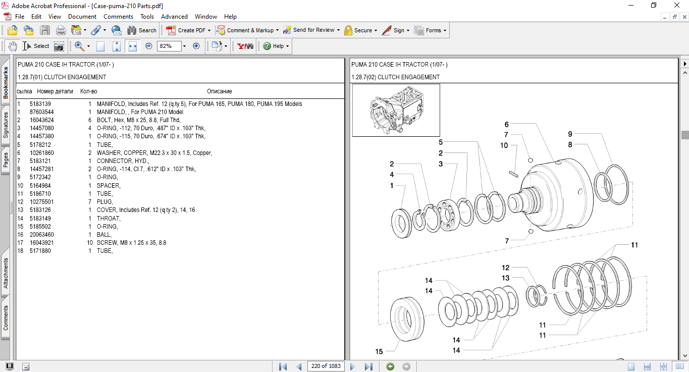Image resolution: width=689 pixels, height=372 pixels.
Task: Click the Print icon in toolbar
Action: pyautogui.click(x=61, y=30)
